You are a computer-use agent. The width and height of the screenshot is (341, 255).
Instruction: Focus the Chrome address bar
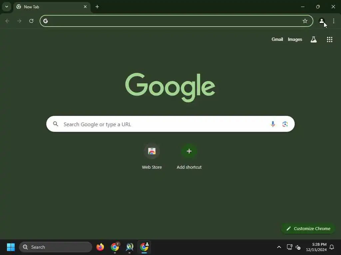click(176, 21)
